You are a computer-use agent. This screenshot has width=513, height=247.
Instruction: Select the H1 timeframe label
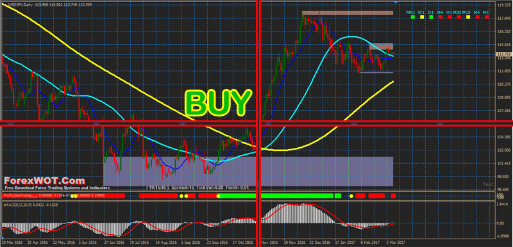[x=450, y=12]
